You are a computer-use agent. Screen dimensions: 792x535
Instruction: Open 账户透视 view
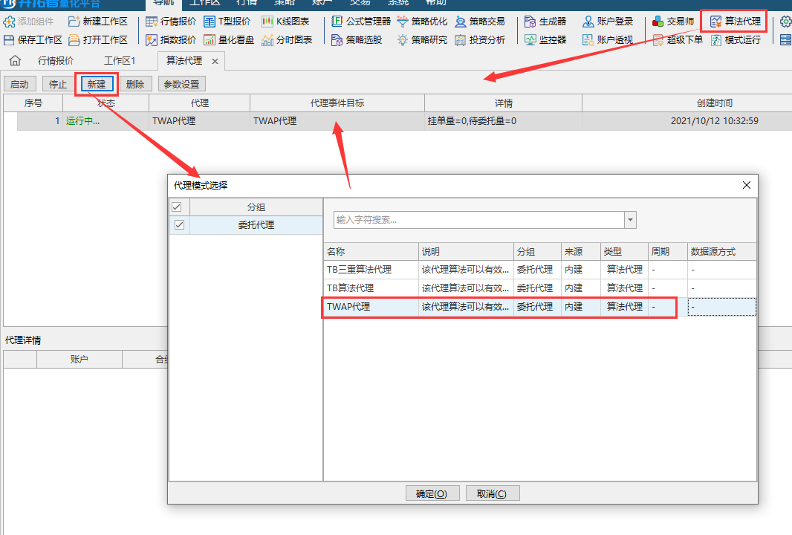608,39
